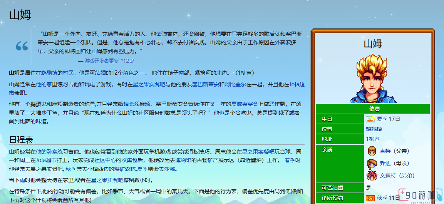Open 星之果实餐吧 link before 停留数小时
Image resolution: width=444 pixels, height=204 pixels.
tap(107, 180)
